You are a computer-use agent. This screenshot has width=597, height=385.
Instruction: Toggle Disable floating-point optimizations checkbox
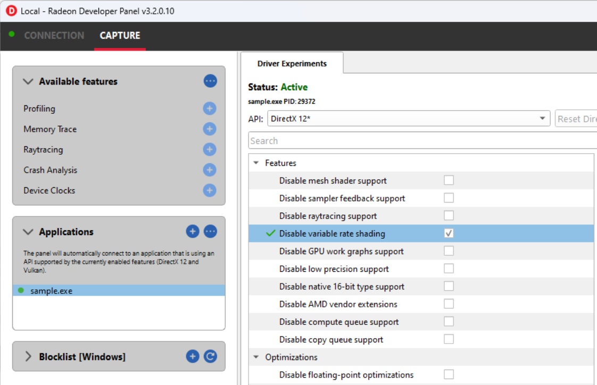click(x=449, y=374)
